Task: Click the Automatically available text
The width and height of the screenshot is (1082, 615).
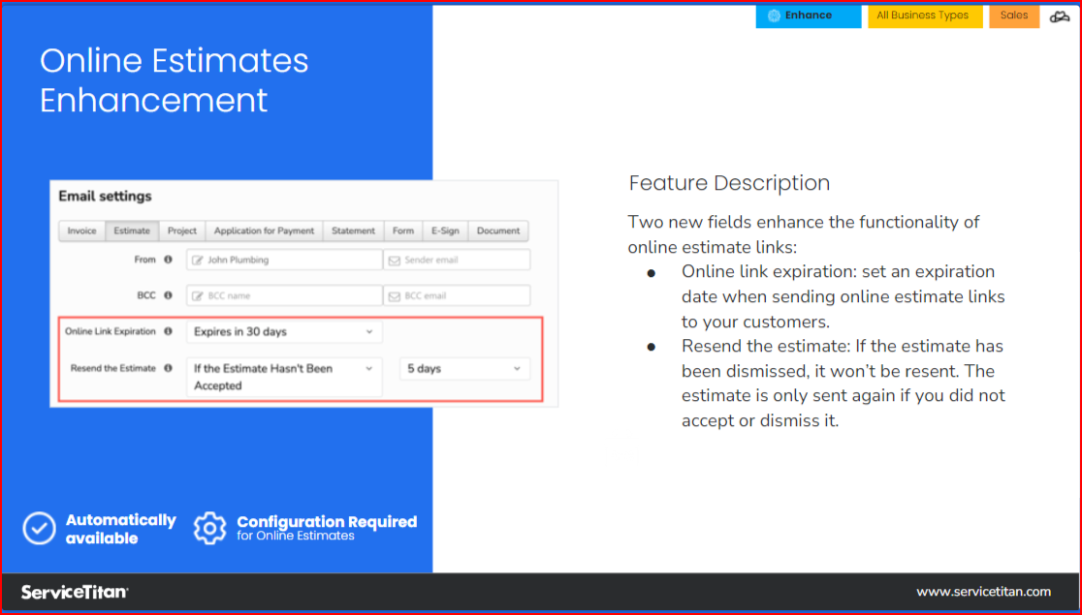Action: click(x=121, y=529)
